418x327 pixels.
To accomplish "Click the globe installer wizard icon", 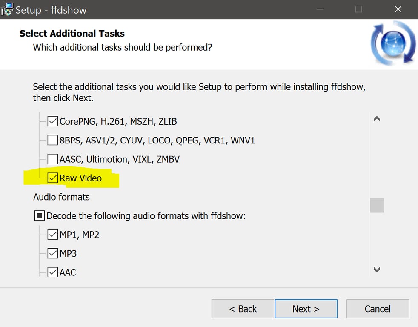I will (x=393, y=44).
